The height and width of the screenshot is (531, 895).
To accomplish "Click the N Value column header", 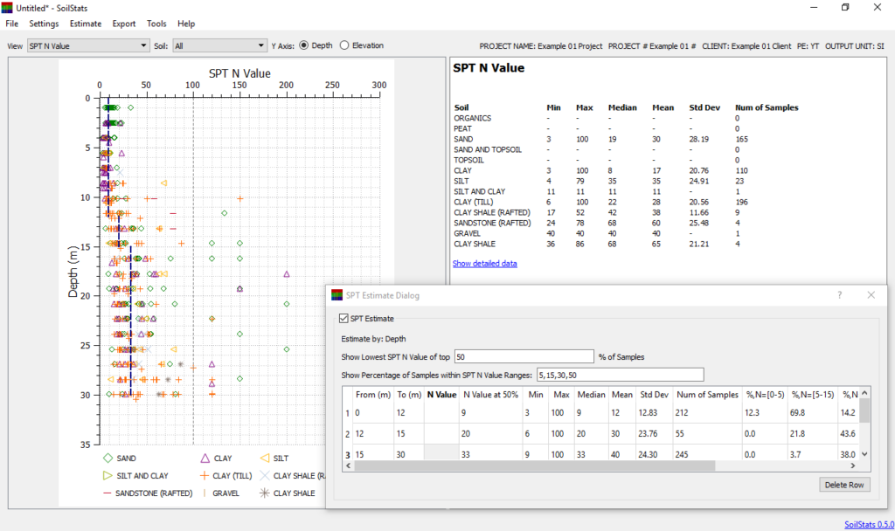I will 441,394.
